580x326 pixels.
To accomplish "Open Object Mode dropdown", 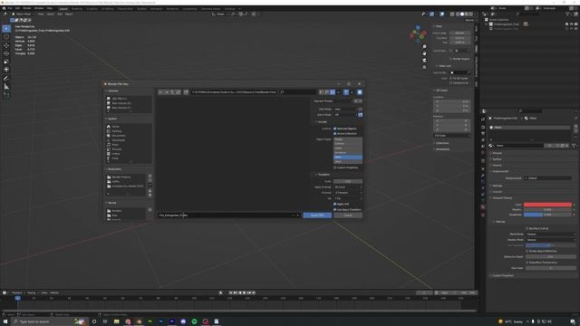I will tap(23, 14).
